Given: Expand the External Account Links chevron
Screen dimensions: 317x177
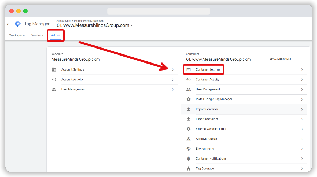Looking at the screenshot, I should pos(302,129).
